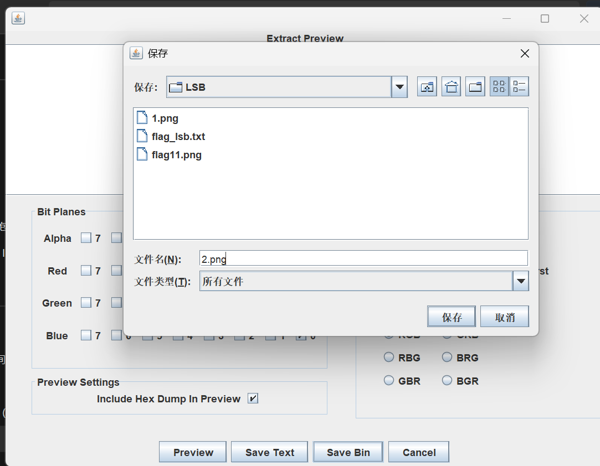Select the 1.png file icon
Image resolution: width=600 pixels, height=466 pixels.
(x=142, y=118)
